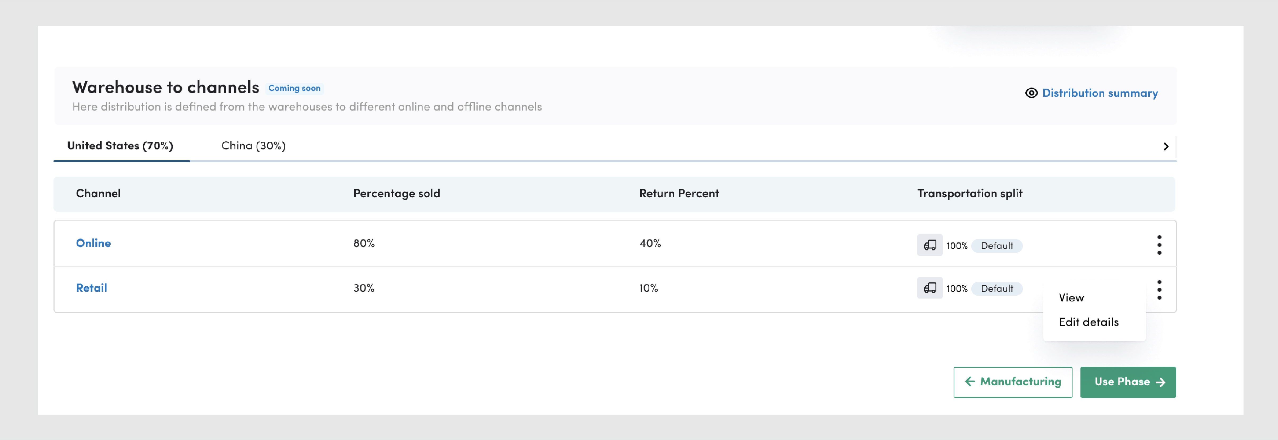Open three-dot menu for Online channel
The width and height of the screenshot is (1278, 440).
point(1159,245)
